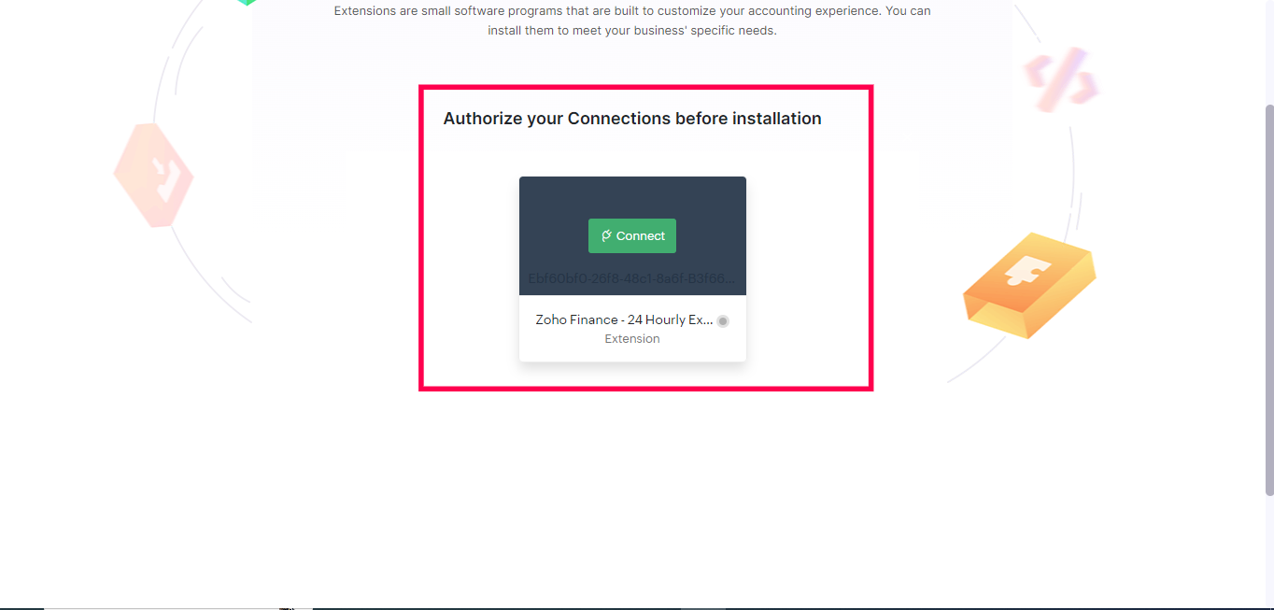Viewport: 1274px width, 610px height.
Task: Select the 'Zoho Finance - 24 Hourly Ex...' connection name
Action: click(x=624, y=319)
